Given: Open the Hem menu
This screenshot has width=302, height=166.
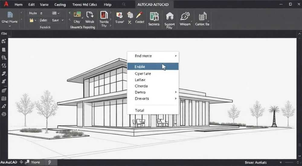Looking at the screenshot, I should [18, 5].
